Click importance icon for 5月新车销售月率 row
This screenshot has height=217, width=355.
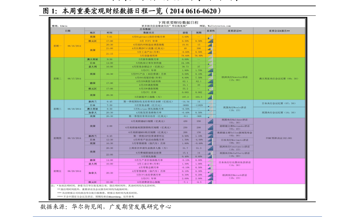click(210, 59)
